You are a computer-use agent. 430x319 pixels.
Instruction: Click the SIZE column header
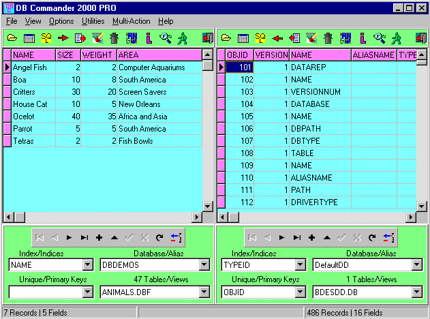pyautogui.click(x=68, y=55)
